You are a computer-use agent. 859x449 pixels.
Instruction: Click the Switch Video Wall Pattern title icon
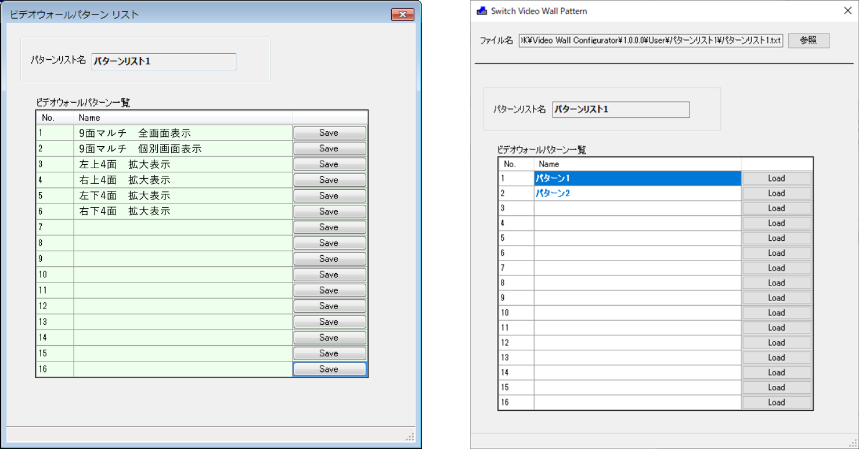tap(482, 11)
